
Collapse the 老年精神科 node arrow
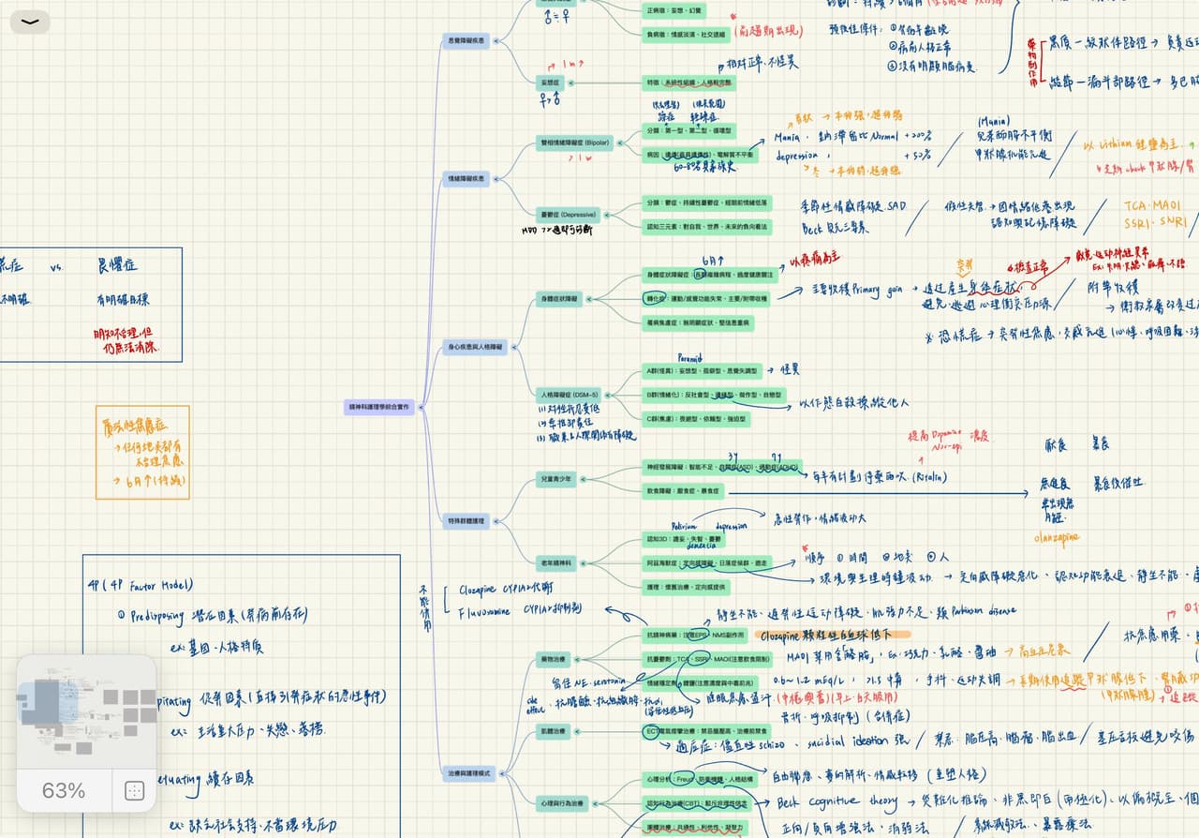(581, 562)
